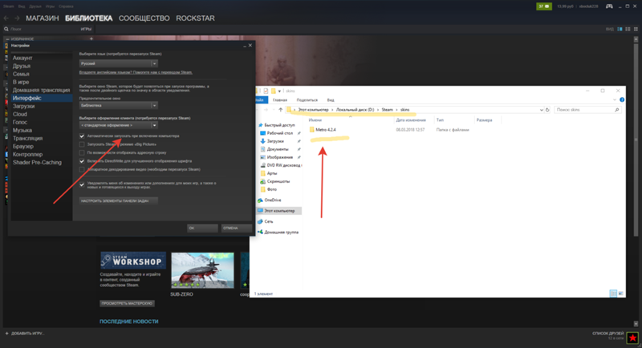Screen dimensions: 642x348
Task: Open the Русский language dropdown
Action: click(118, 63)
